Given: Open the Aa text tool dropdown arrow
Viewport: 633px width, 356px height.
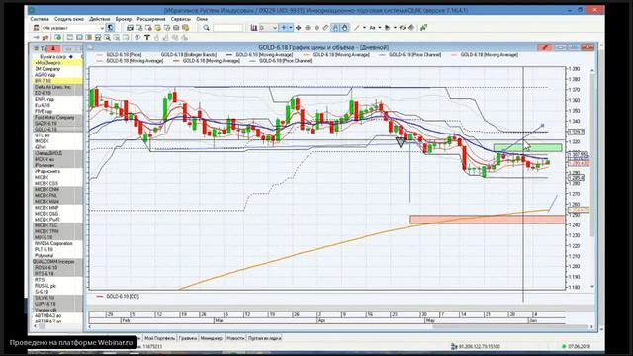Looking at the screenshot, I should point(380,28).
